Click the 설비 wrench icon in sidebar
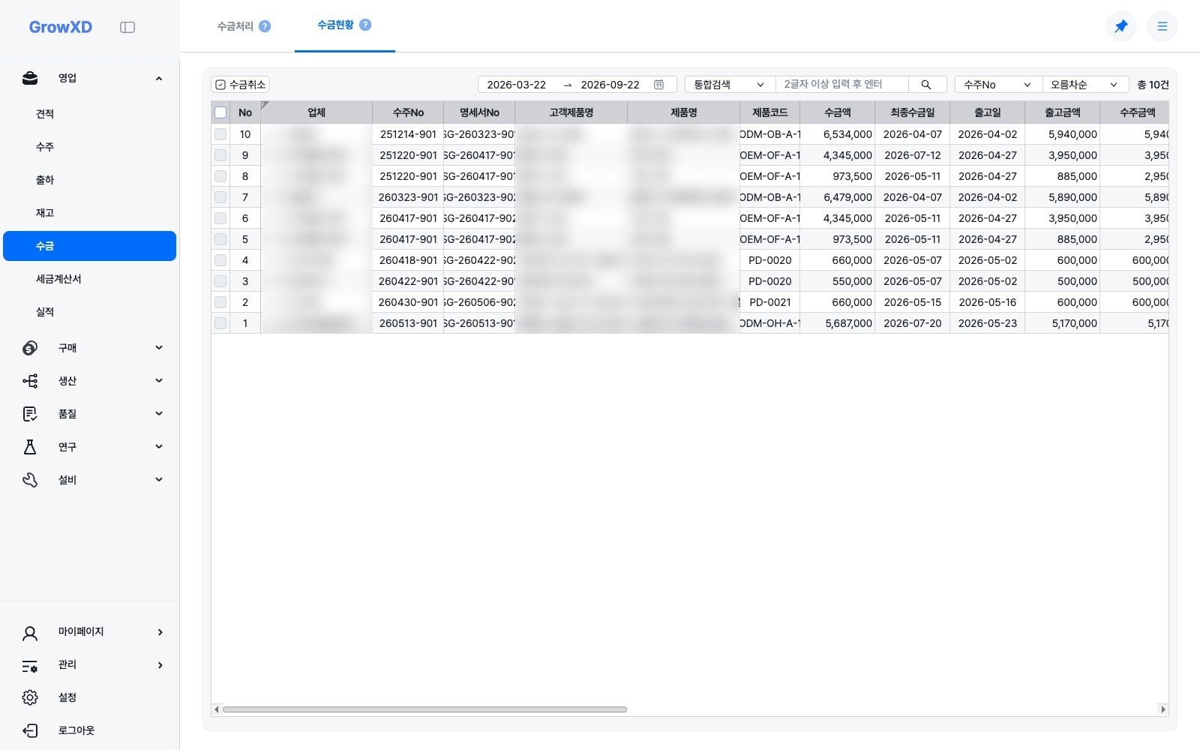Viewport: 1200px width, 750px height. pyautogui.click(x=30, y=480)
